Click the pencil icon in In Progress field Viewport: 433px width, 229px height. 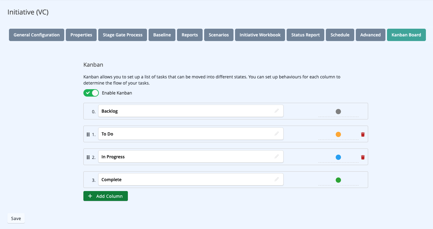277,156
